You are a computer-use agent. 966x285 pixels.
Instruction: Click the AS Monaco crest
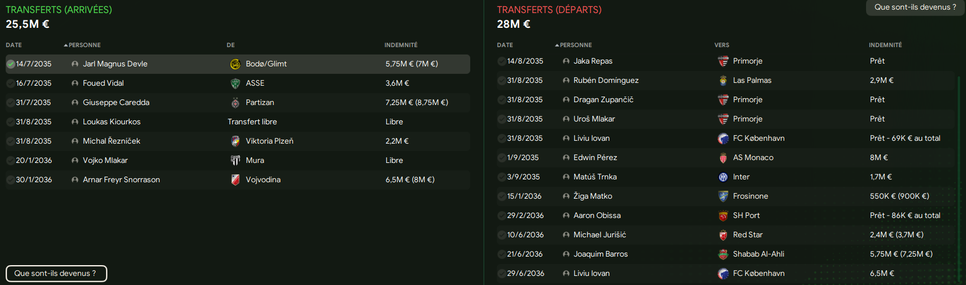click(x=723, y=158)
